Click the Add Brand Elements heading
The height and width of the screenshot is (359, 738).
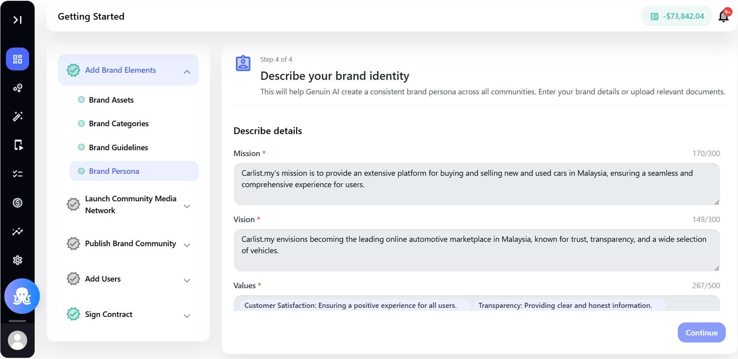[121, 70]
